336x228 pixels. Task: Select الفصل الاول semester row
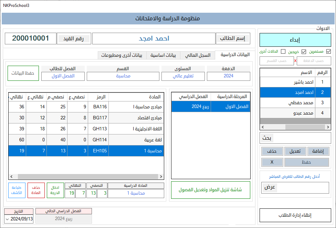(211, 107)
